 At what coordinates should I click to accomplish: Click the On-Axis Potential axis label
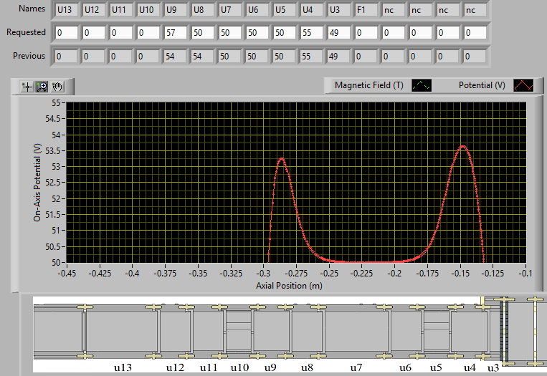pos(37,182)
